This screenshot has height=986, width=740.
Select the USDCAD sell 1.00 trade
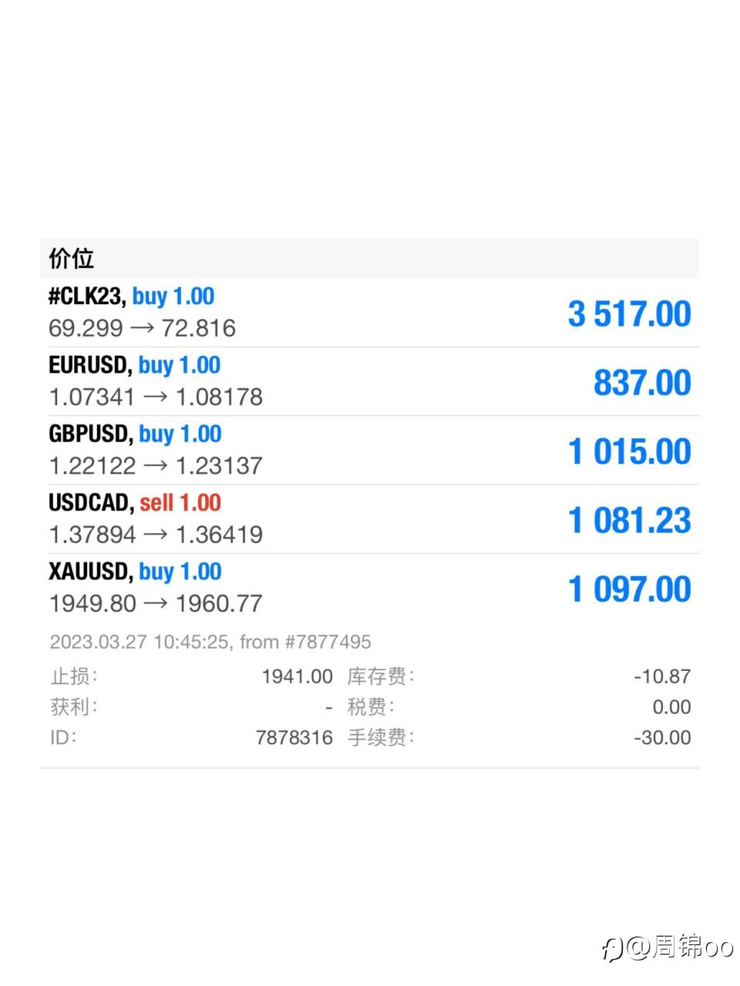tap(369, 519)
